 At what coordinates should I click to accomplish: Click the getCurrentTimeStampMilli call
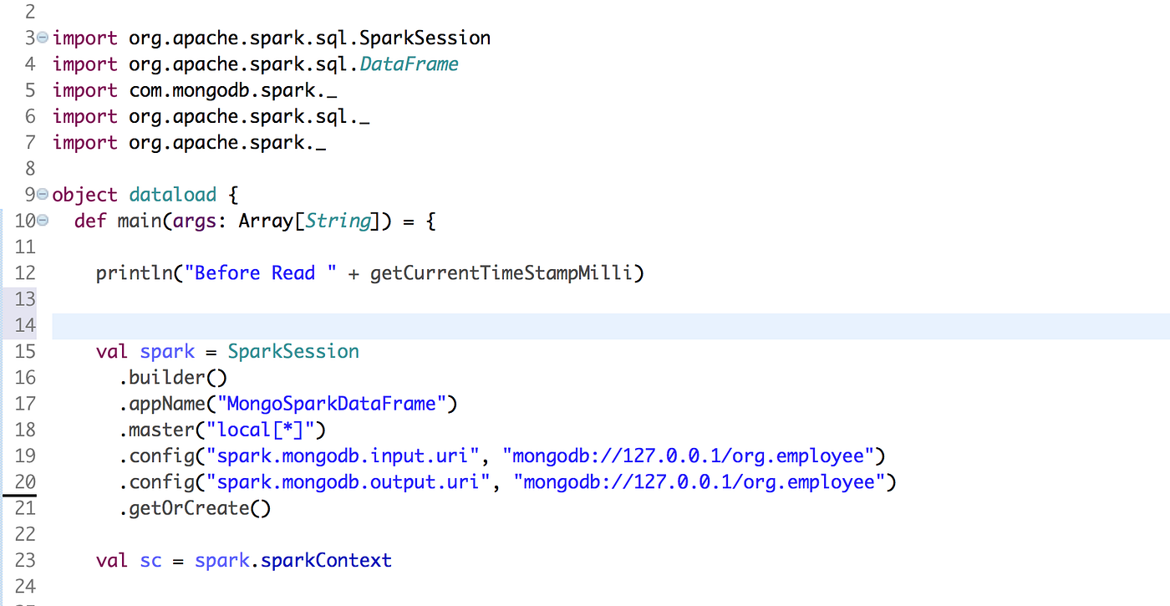click(x=501, y=272)
